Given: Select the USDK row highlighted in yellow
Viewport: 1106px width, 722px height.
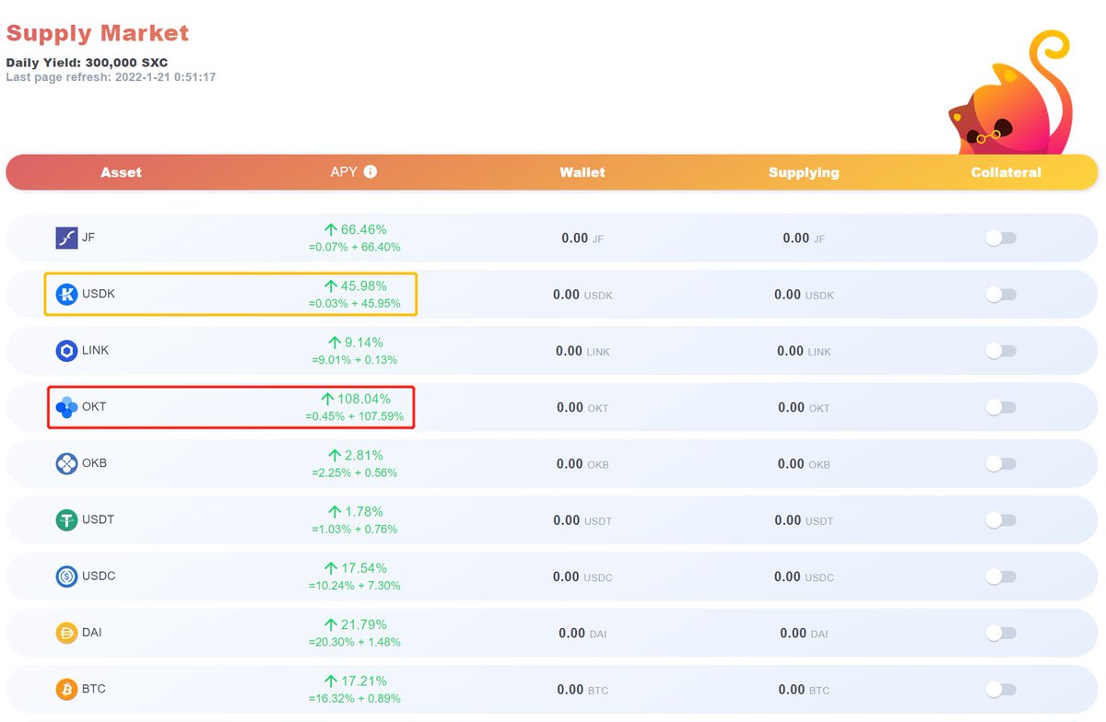Looking at the screenshot, I should [230, 294].
